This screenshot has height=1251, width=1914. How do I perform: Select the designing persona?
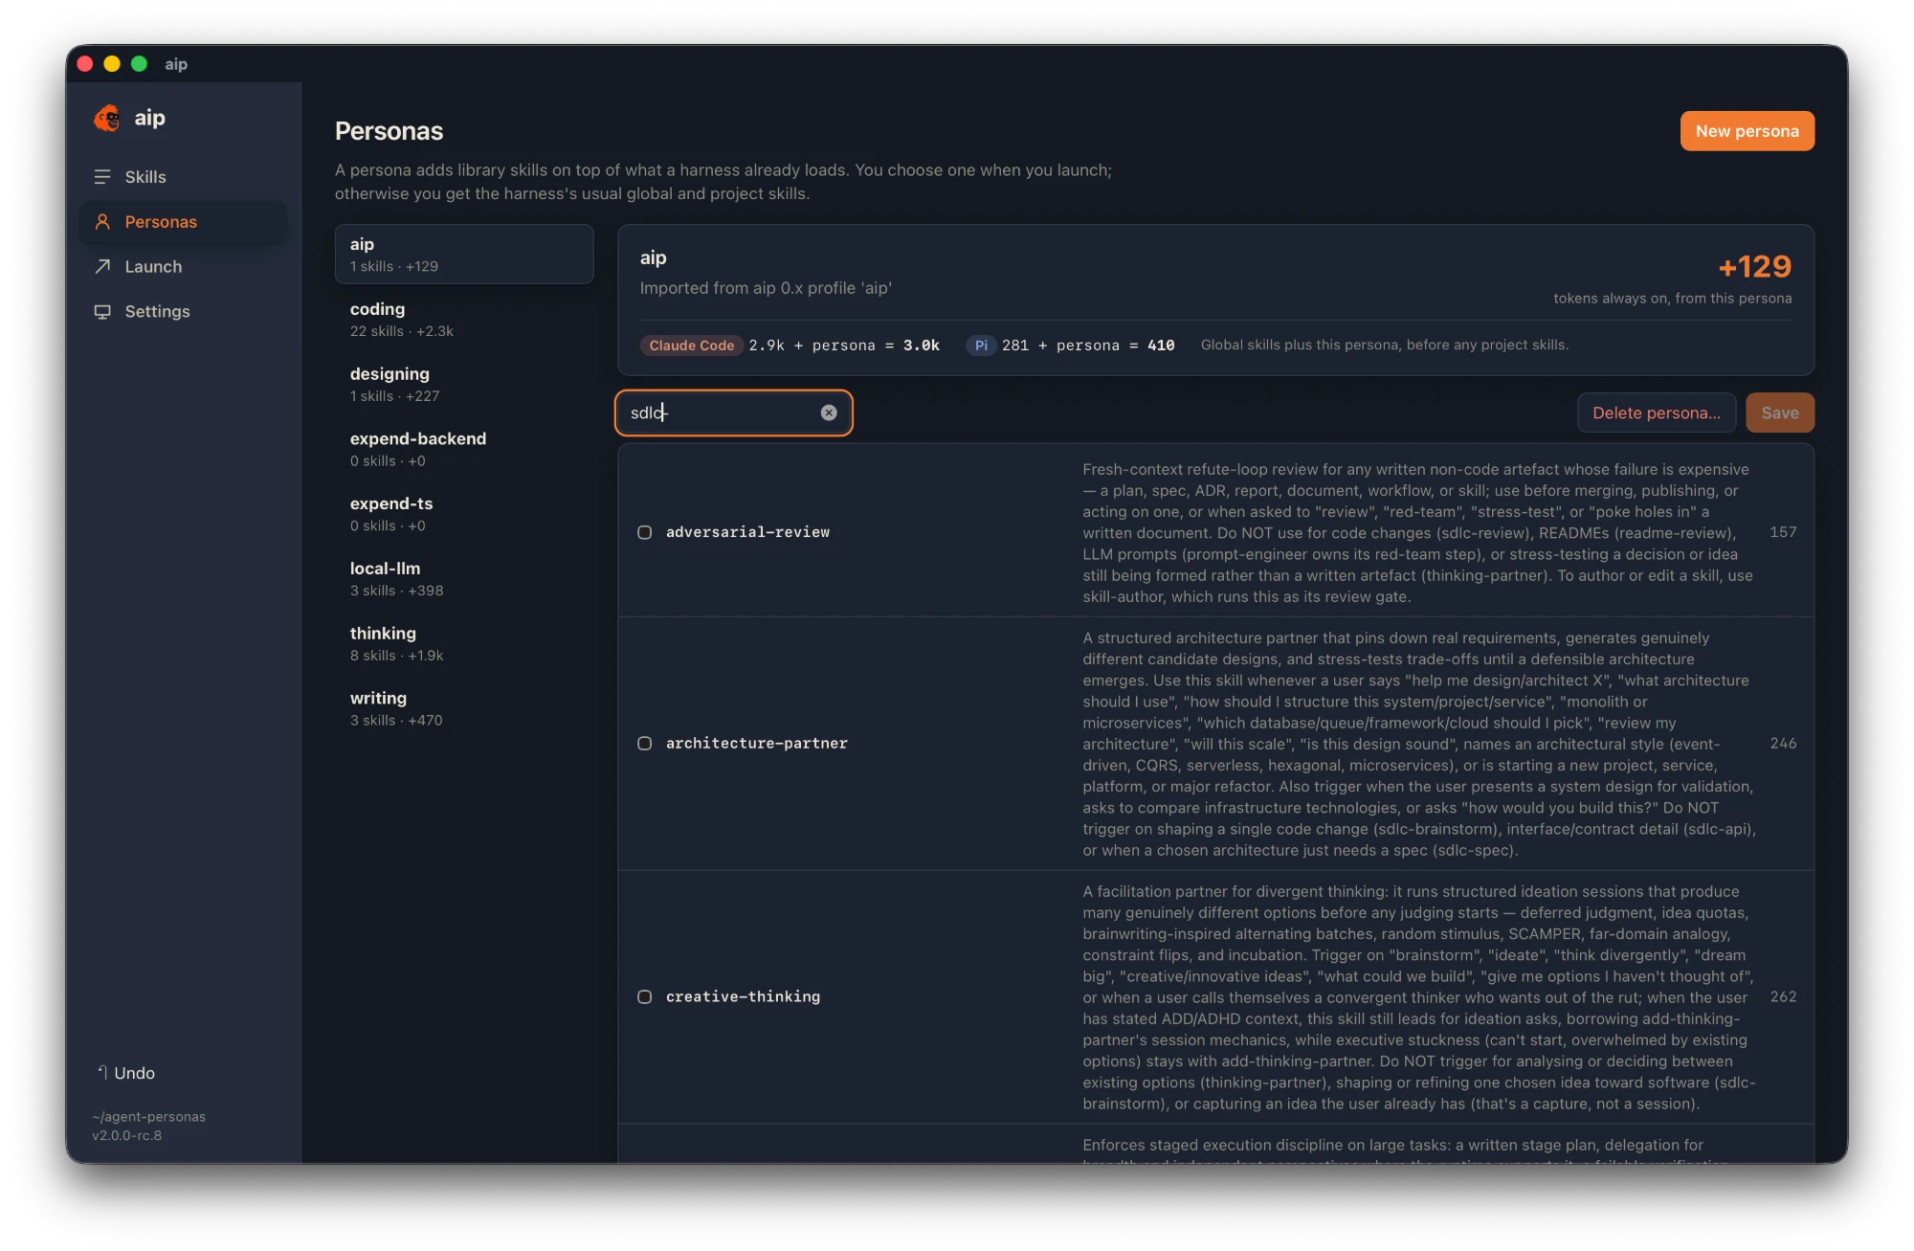tap(464, 384)
